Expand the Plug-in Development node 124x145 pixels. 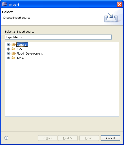click(x=8, y=54)
